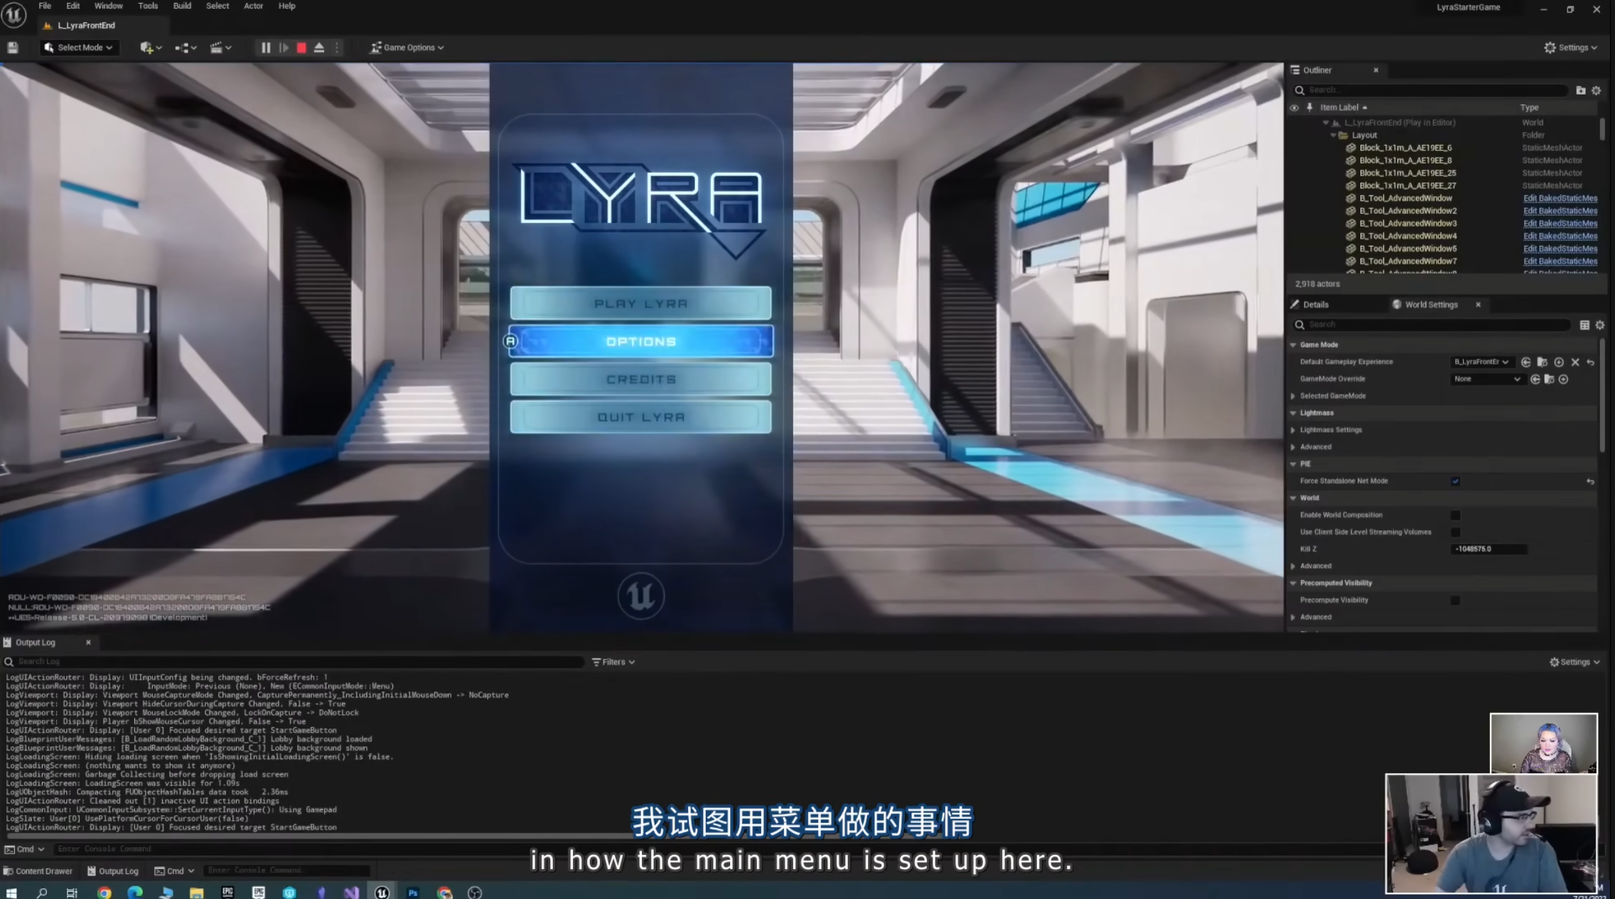Click the eject from player icon

(319, 48)
